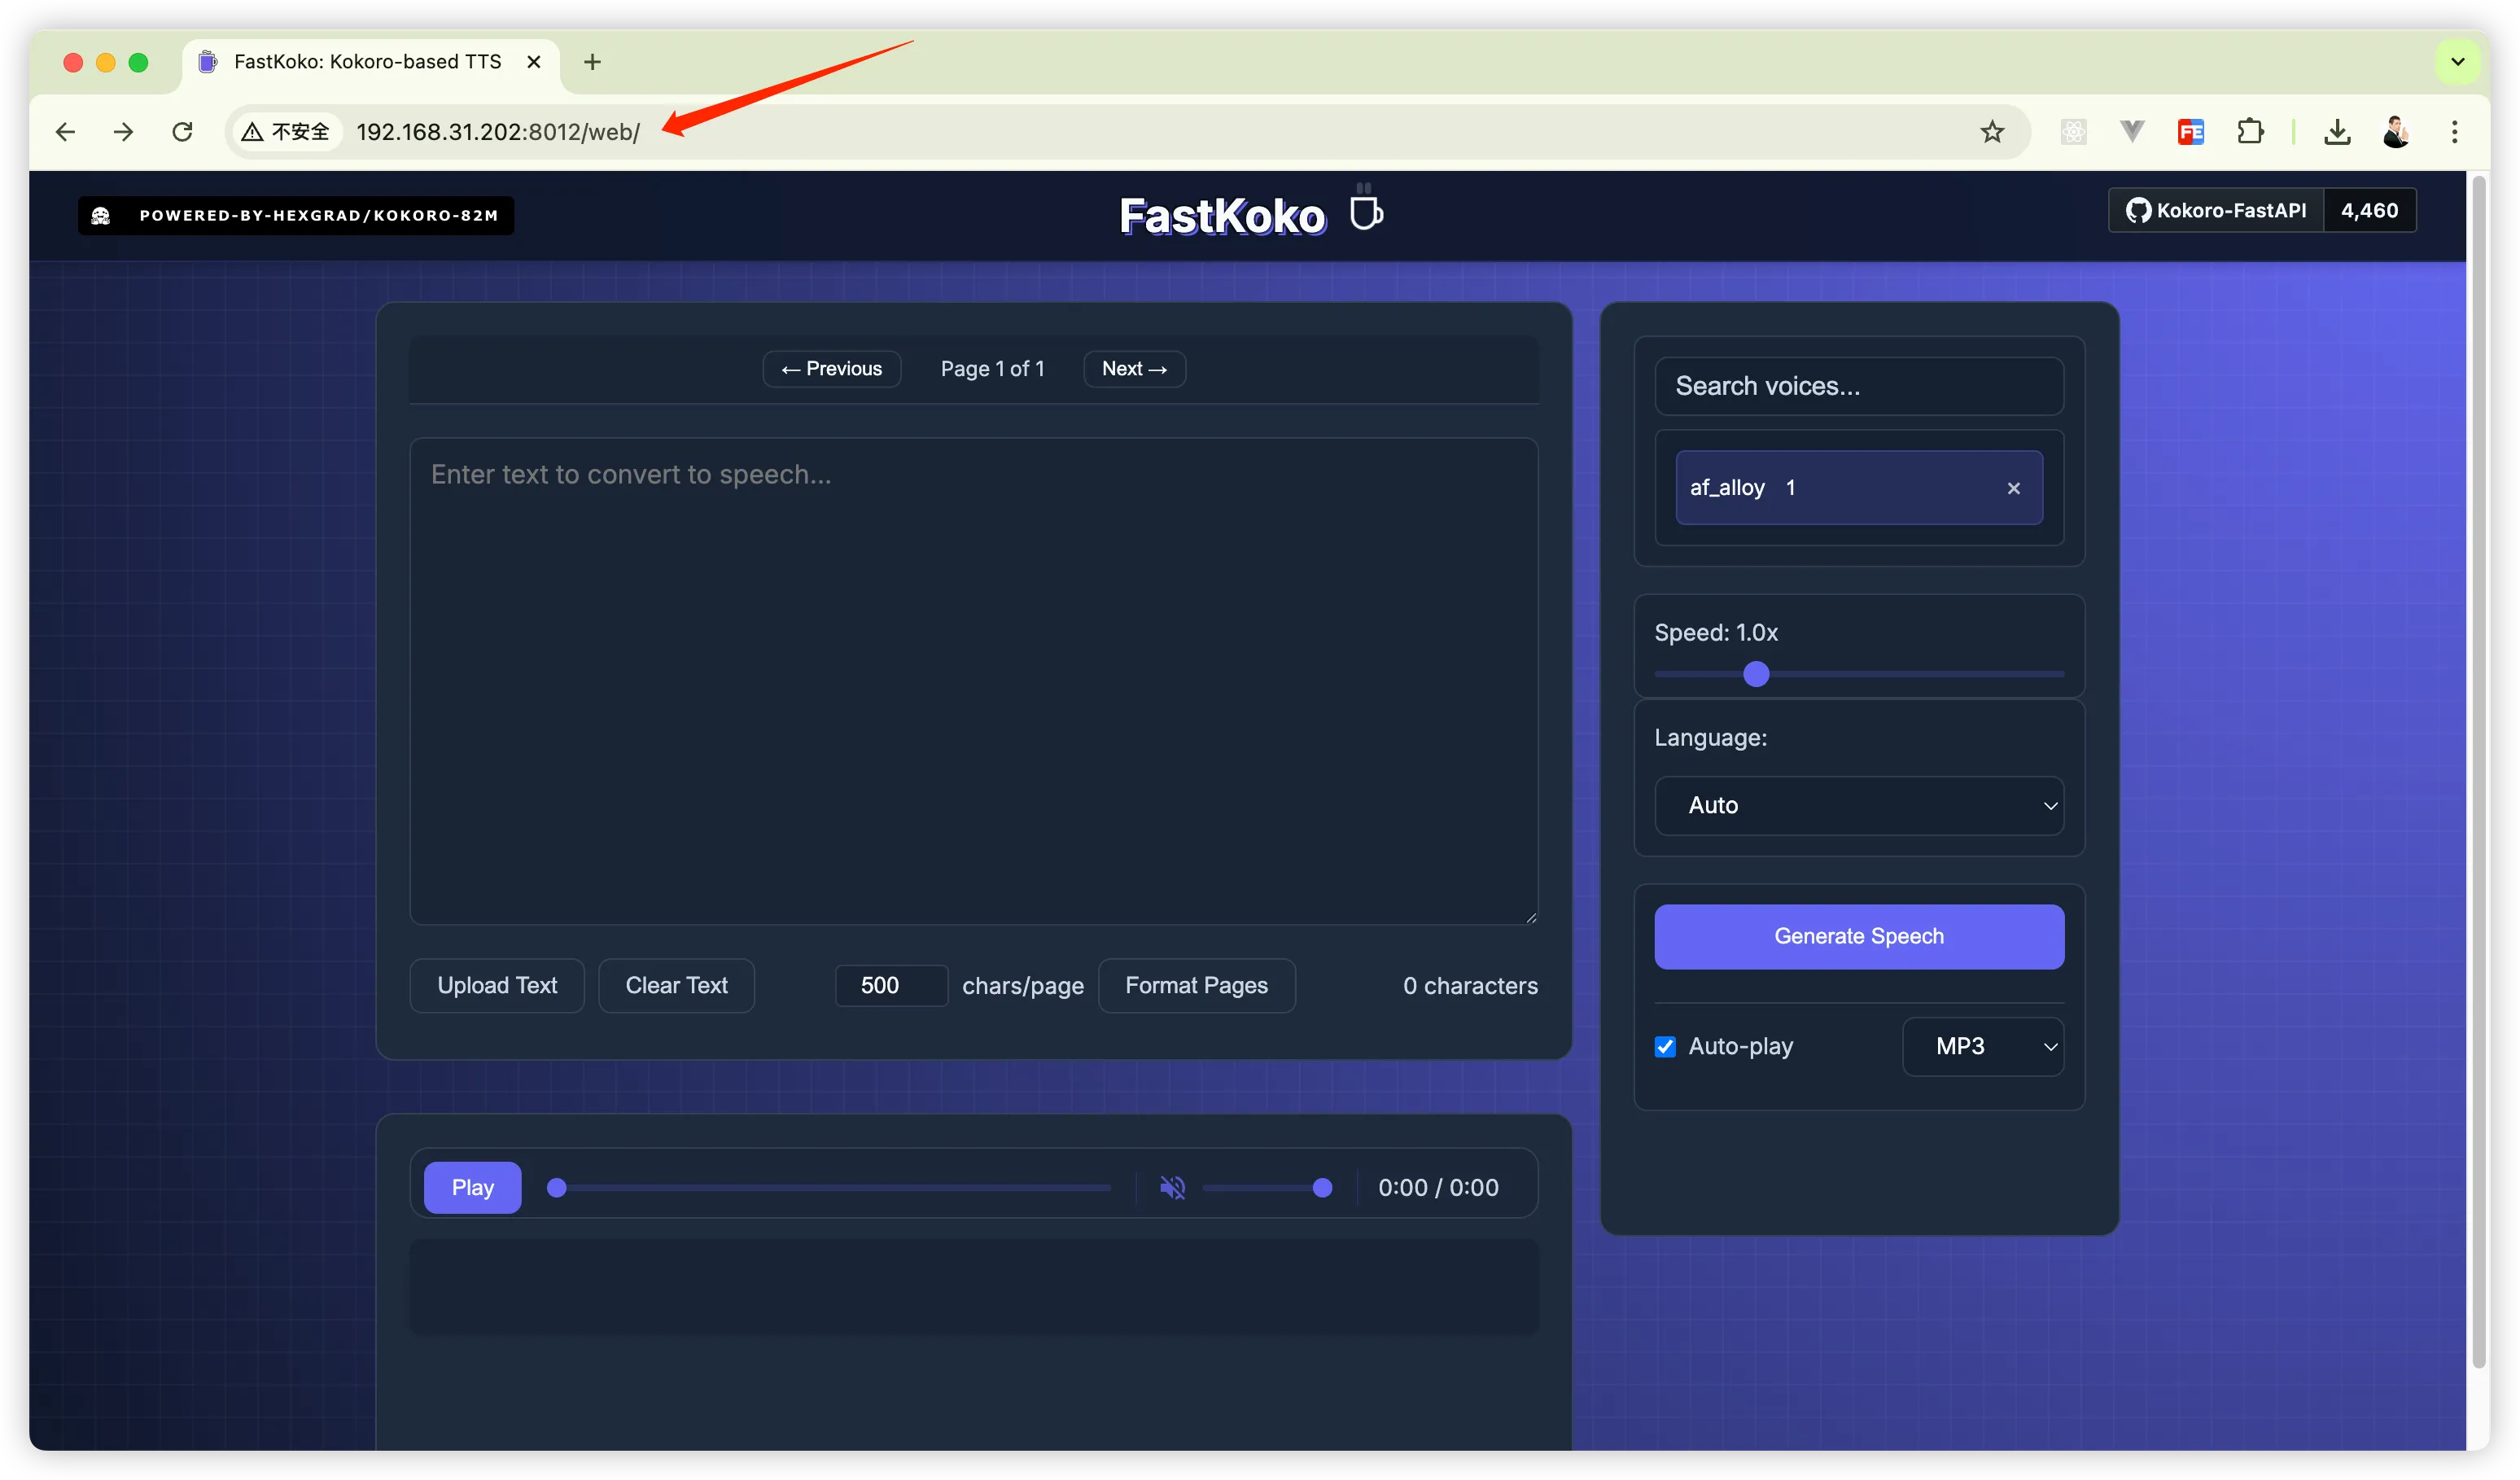Go to the Next page

[1134, 369]
